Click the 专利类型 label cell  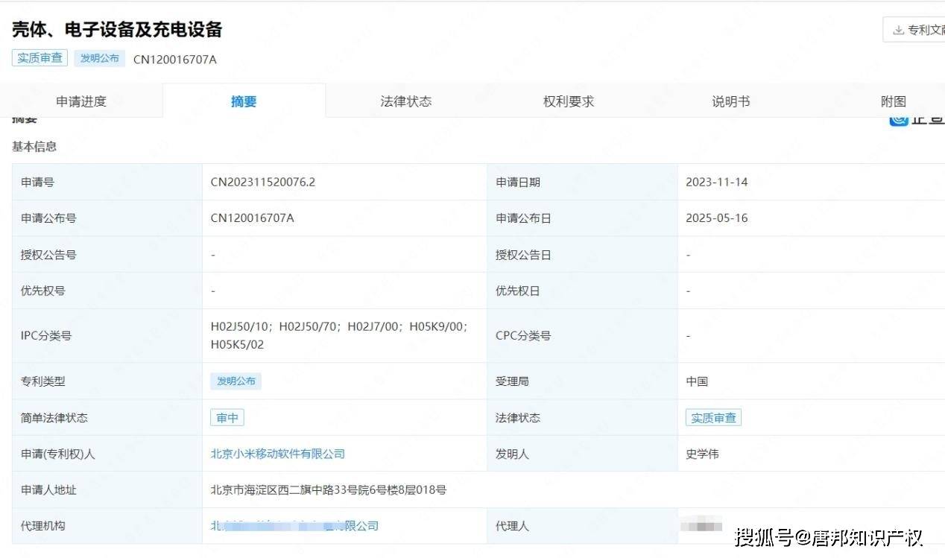tap(107, 381)
